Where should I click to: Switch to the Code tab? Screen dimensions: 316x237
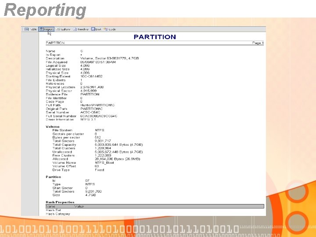(110, 29)
